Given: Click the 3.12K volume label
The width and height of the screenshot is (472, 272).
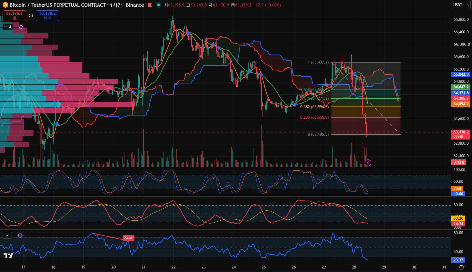Looking at the screenshot, I should click(x=459, y=162).
